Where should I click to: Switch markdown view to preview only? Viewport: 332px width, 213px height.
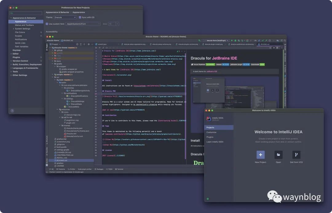coord(277,48)
